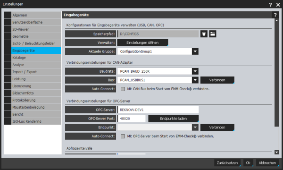The width and height of the screenshot is (283, 170).
Task: Open the Bus dropdown arrow
Action: click(x=195, y=80)
